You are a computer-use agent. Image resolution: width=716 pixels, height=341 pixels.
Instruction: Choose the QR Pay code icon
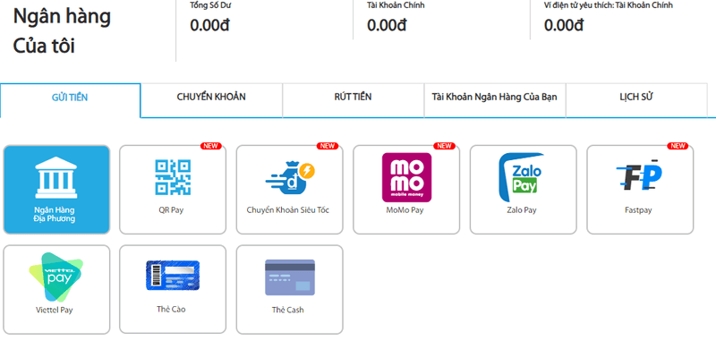pyautogui.click(x=173, y=177)
